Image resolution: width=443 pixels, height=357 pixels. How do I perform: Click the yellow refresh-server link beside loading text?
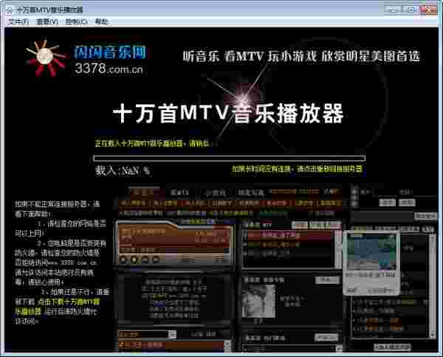pyautogui.click(x=297, y=169)
